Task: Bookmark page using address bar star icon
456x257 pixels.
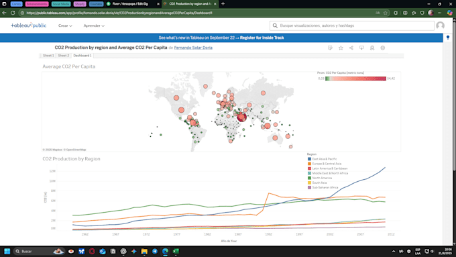Action: [386, 13]
